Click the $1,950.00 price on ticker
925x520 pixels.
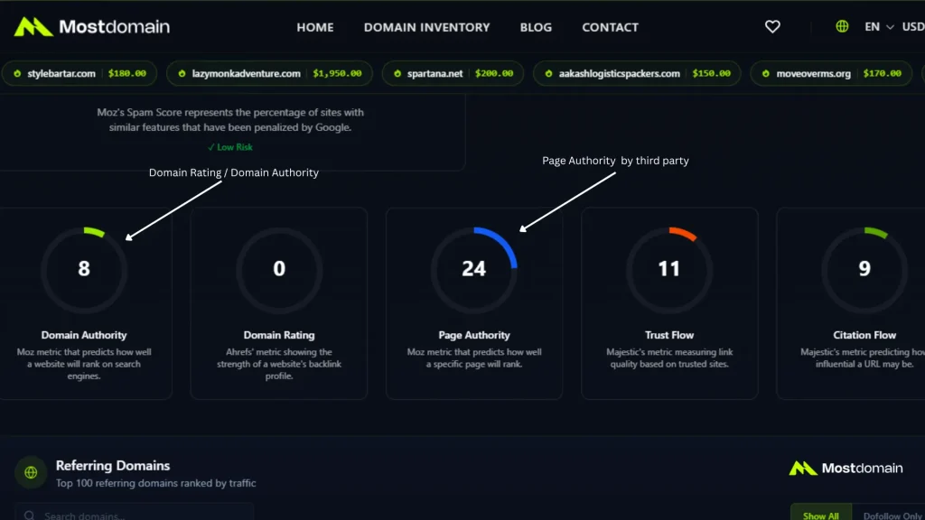click(x=338, y=73)
